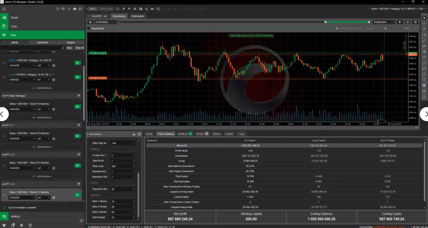Click the sound speaker icon in top panel

[x=69, y=9]
